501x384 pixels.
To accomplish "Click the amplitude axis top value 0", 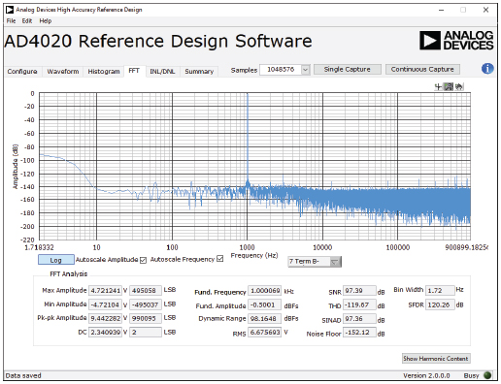I will (x=32, y=94).
